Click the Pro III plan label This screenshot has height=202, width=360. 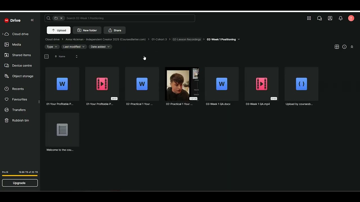(5, 172)
